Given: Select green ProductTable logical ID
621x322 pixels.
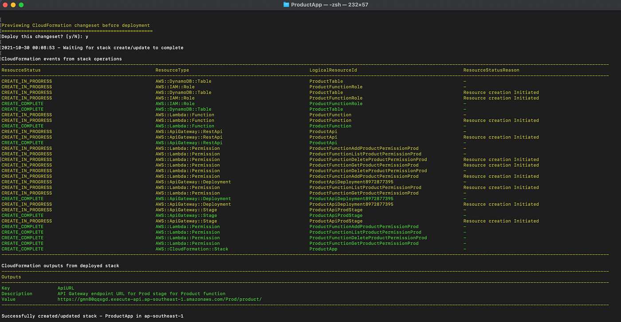Looking at the screenshot, I should [x=326, y=109].
